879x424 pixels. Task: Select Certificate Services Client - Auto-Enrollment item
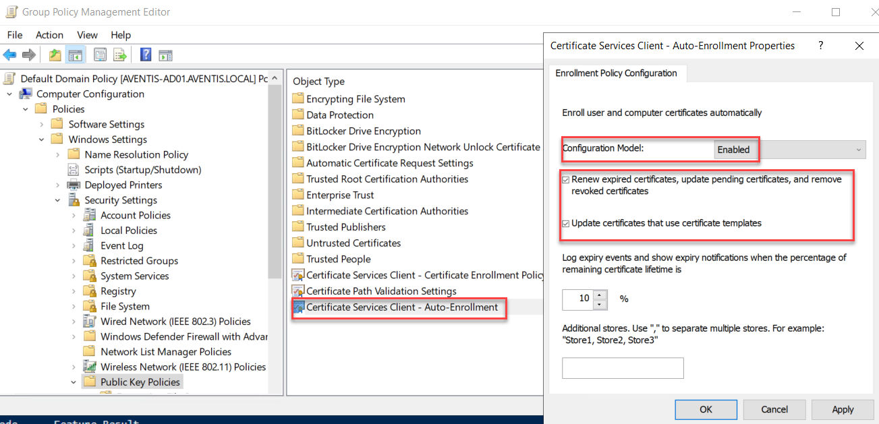(x=401, y=307)
